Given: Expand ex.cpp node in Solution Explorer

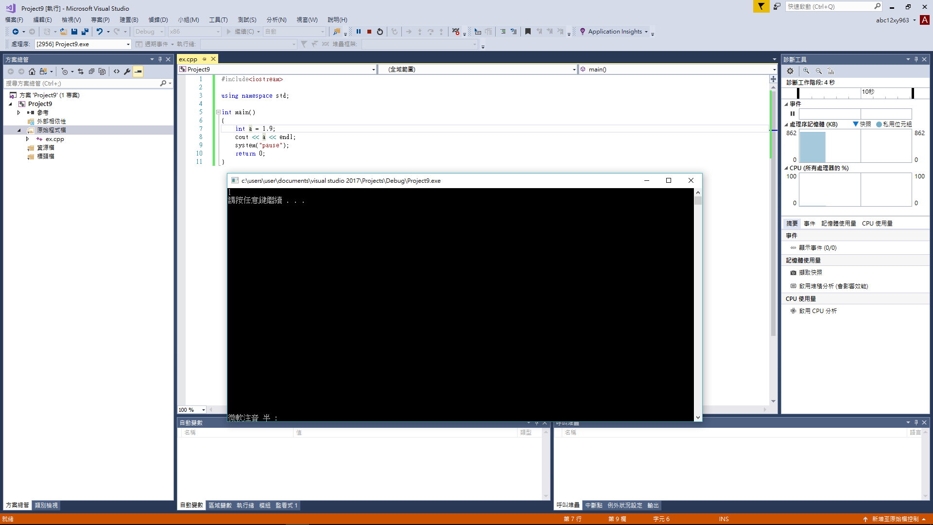Looking at the screenshot, I should pos(28,139).
